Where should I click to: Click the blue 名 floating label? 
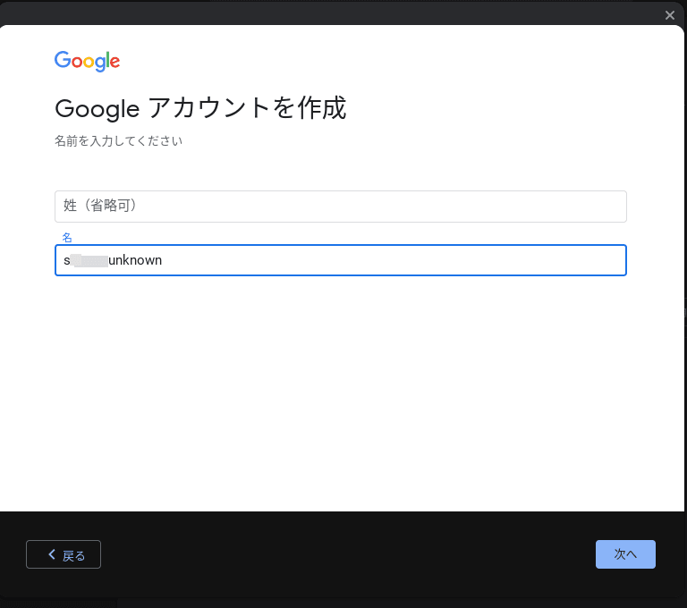click(67, 238)
